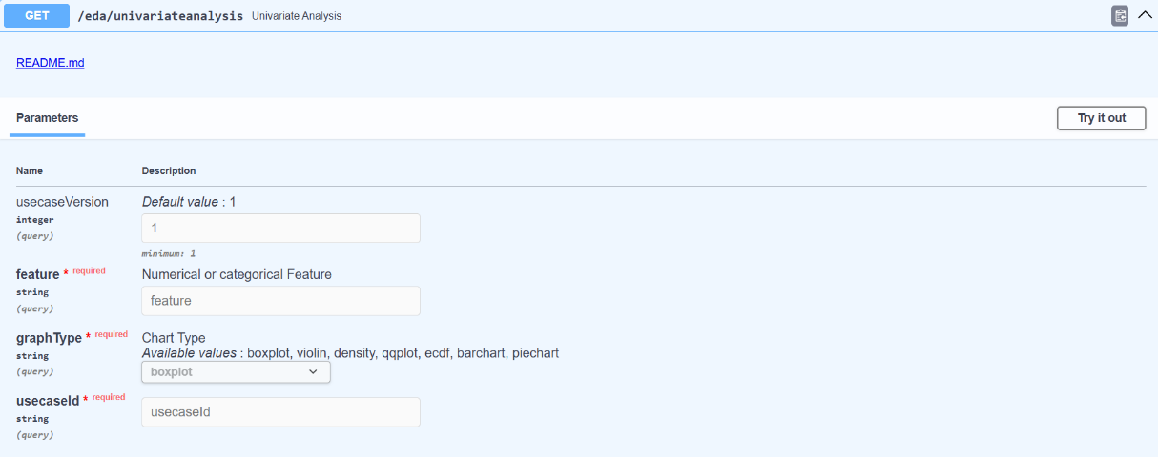Click the feature parameter name label
This screenshot has width=1158, height=457.
click(x=37, y=275)
